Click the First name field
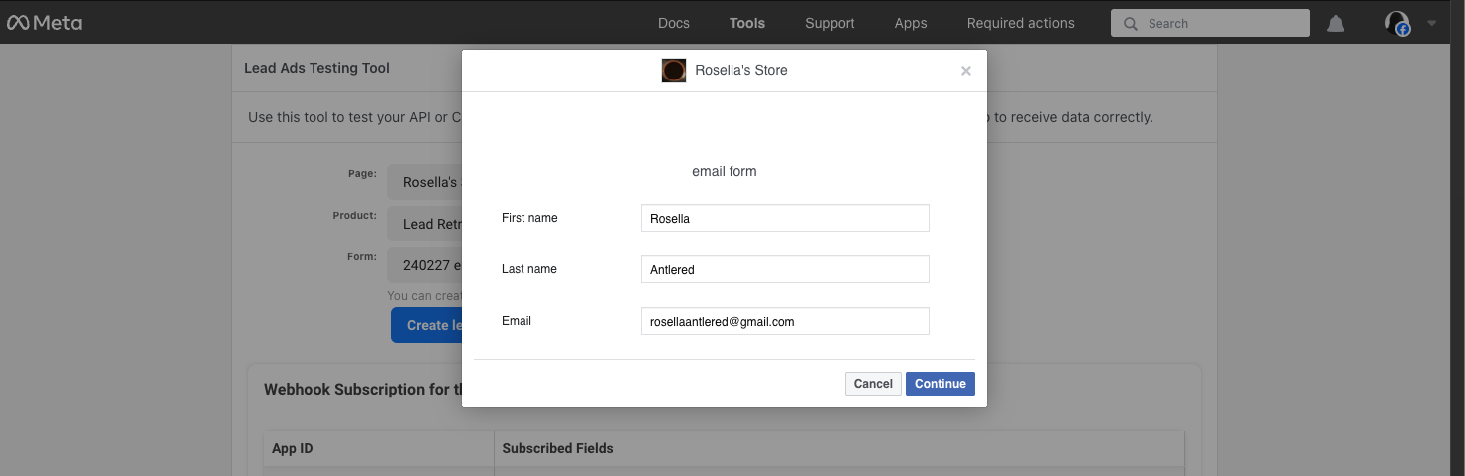Screen dimensions: 1465x476 (784, 218)
